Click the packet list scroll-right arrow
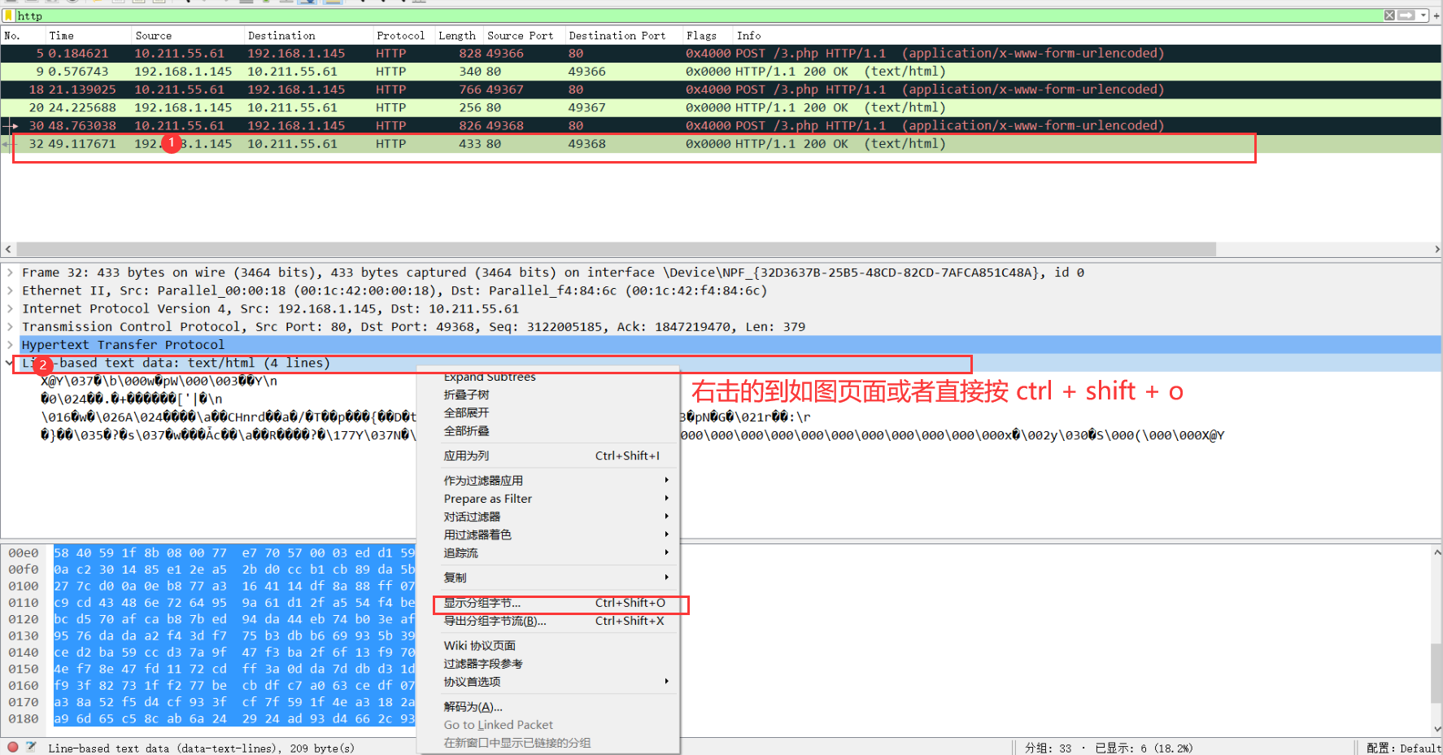 click(x=1436, y=249)
